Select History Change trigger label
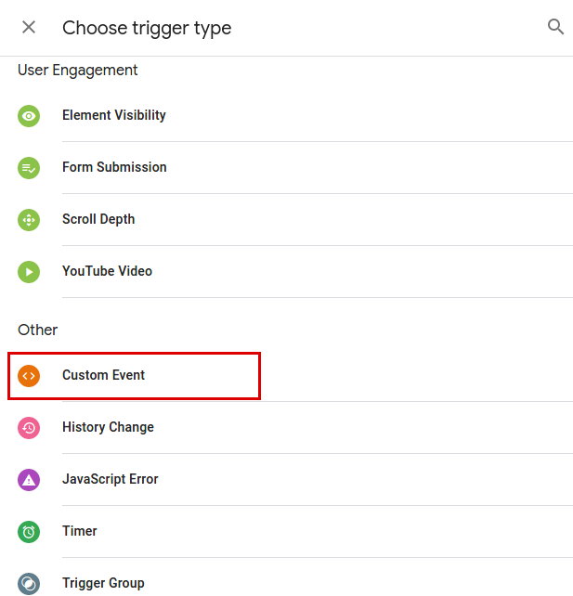Screen dimensions: 573x596 [108, 428]
